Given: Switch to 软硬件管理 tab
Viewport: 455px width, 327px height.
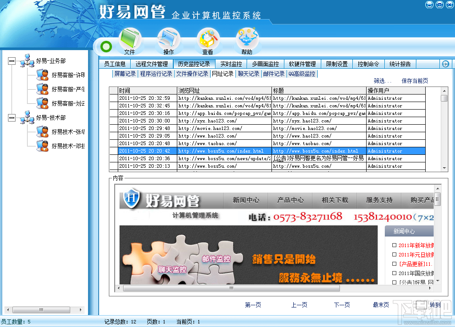Looking at the screenshot, I should pyautogui.click(x=302, y=64).
